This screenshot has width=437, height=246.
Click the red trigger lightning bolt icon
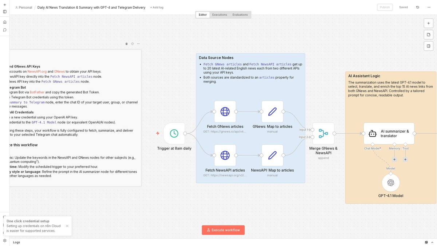coord(158,133)
